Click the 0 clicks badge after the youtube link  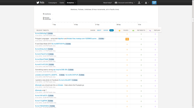coord(62,75)
